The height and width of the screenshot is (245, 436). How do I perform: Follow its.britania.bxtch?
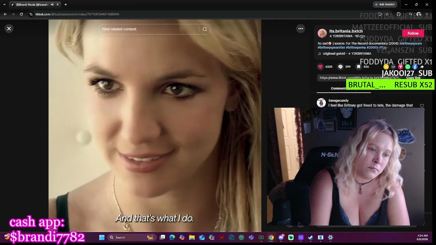[x=413, y=33]
